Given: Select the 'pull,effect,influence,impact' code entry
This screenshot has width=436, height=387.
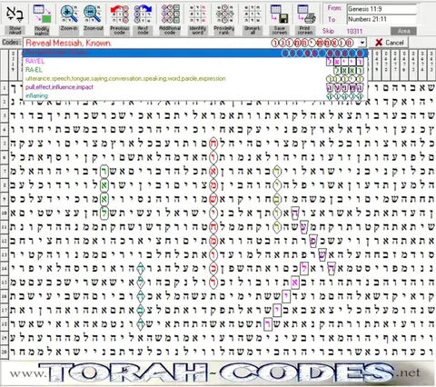Looking at the screenshot, I should click(x=195, y=87).
